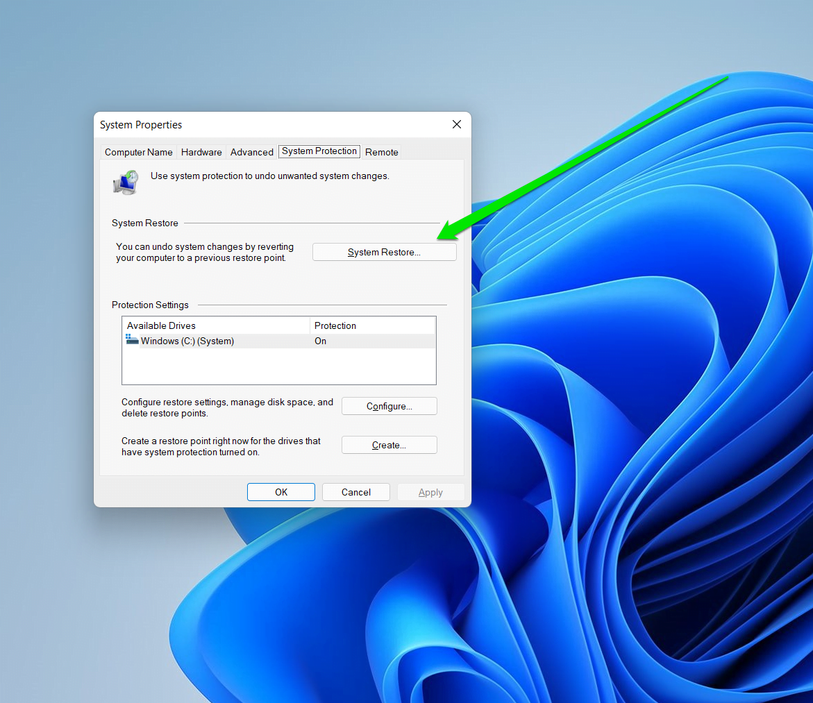Click the greyed Apply button

click(x=430, y=492)
